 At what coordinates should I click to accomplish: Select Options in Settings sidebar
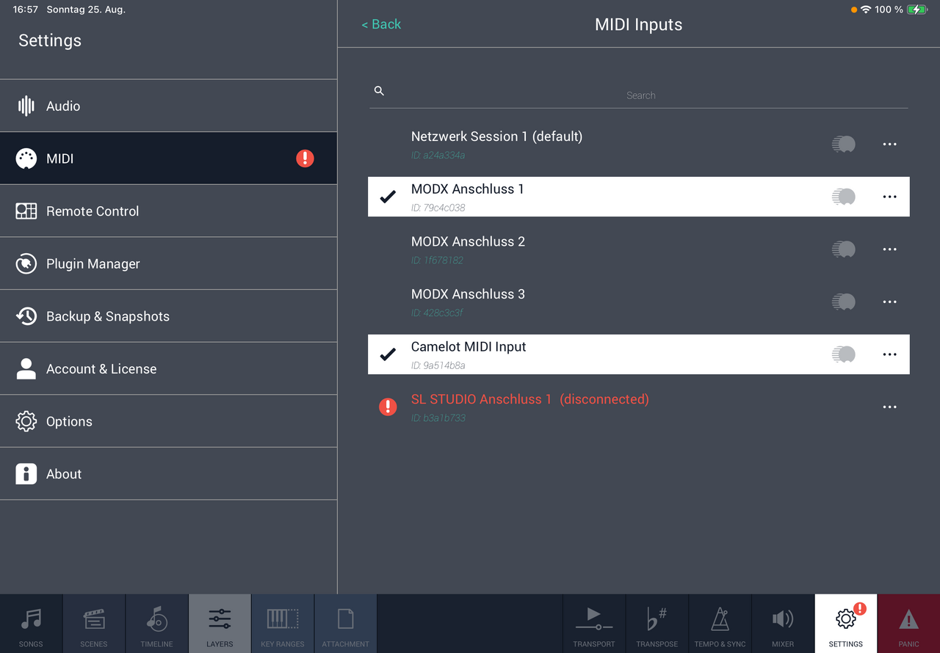pyautogui.click(x=168, y=421)
